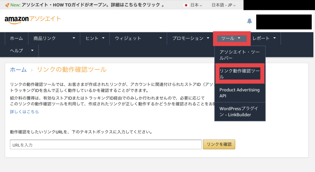Click the ホーム breadcrumb link
This screenshot has width=315, height=172.
18,69
